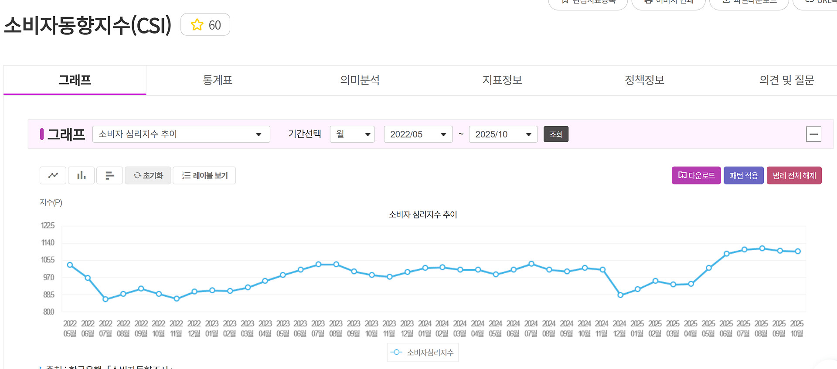Click the y-axis label 1055
This screenshot has height=369, width=837.
tap(48, 260)
